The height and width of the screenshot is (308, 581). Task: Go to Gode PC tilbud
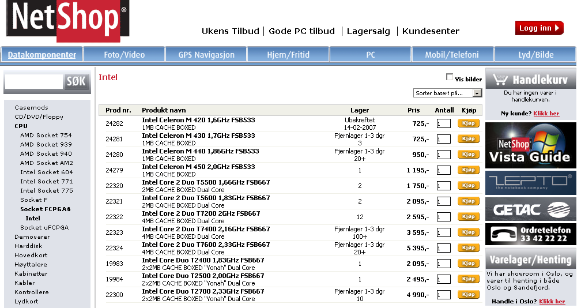301,31
